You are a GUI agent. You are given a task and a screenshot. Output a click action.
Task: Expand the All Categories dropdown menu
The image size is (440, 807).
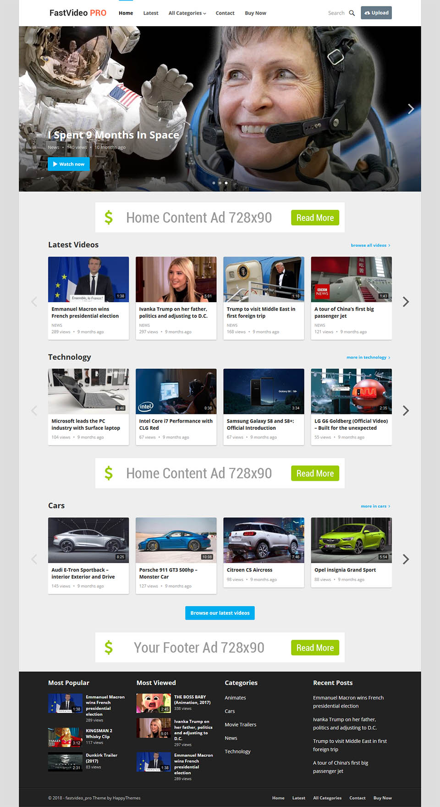(187, 13)
